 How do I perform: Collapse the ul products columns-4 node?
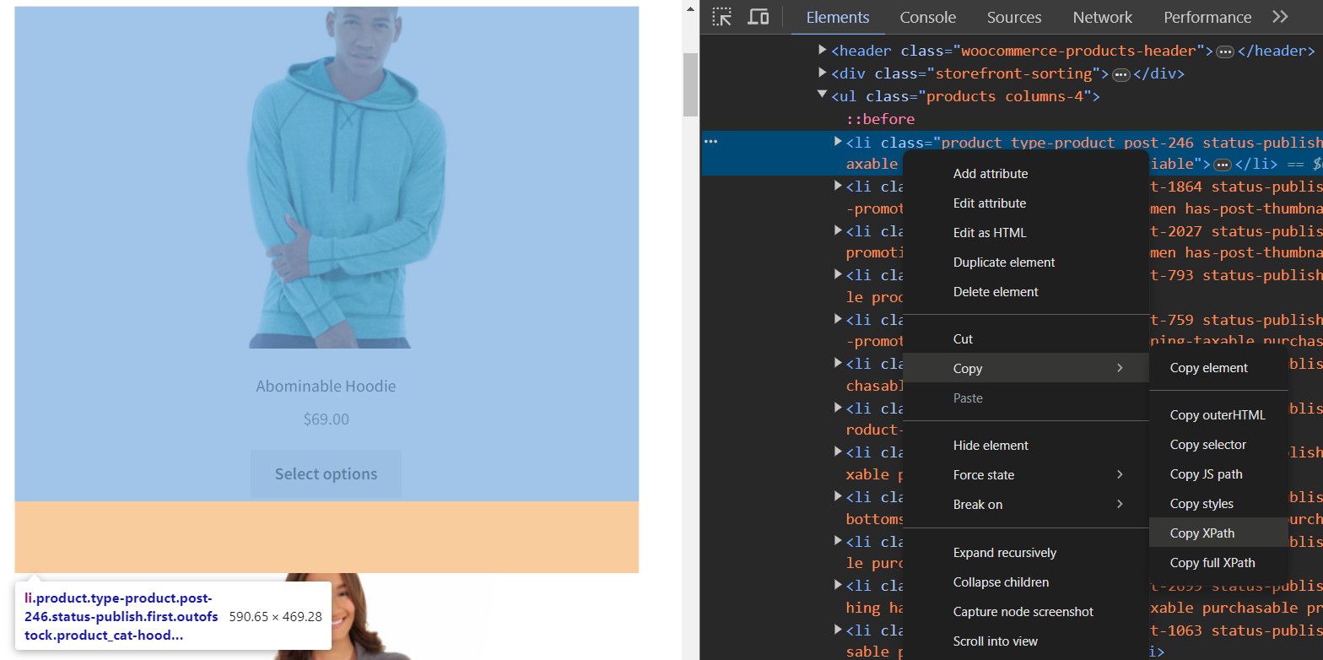tap(823, 95)
